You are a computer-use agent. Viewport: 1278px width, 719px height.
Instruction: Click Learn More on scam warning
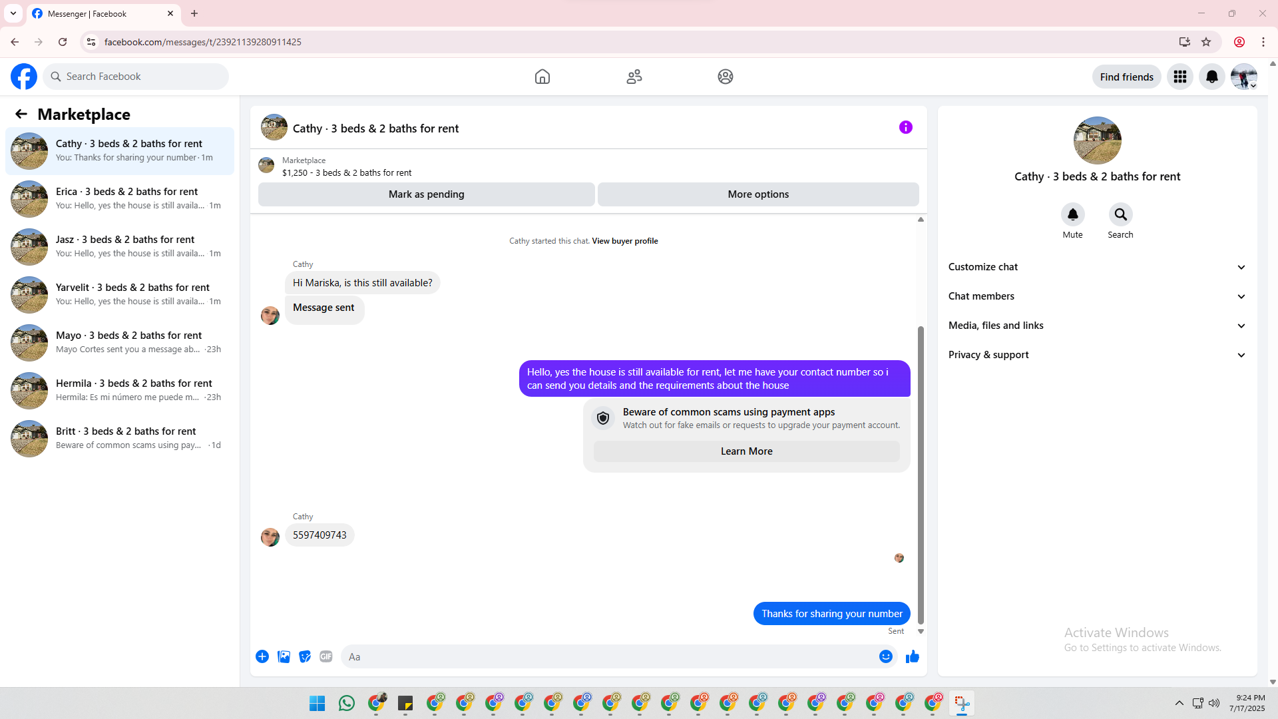pos(747,451)
